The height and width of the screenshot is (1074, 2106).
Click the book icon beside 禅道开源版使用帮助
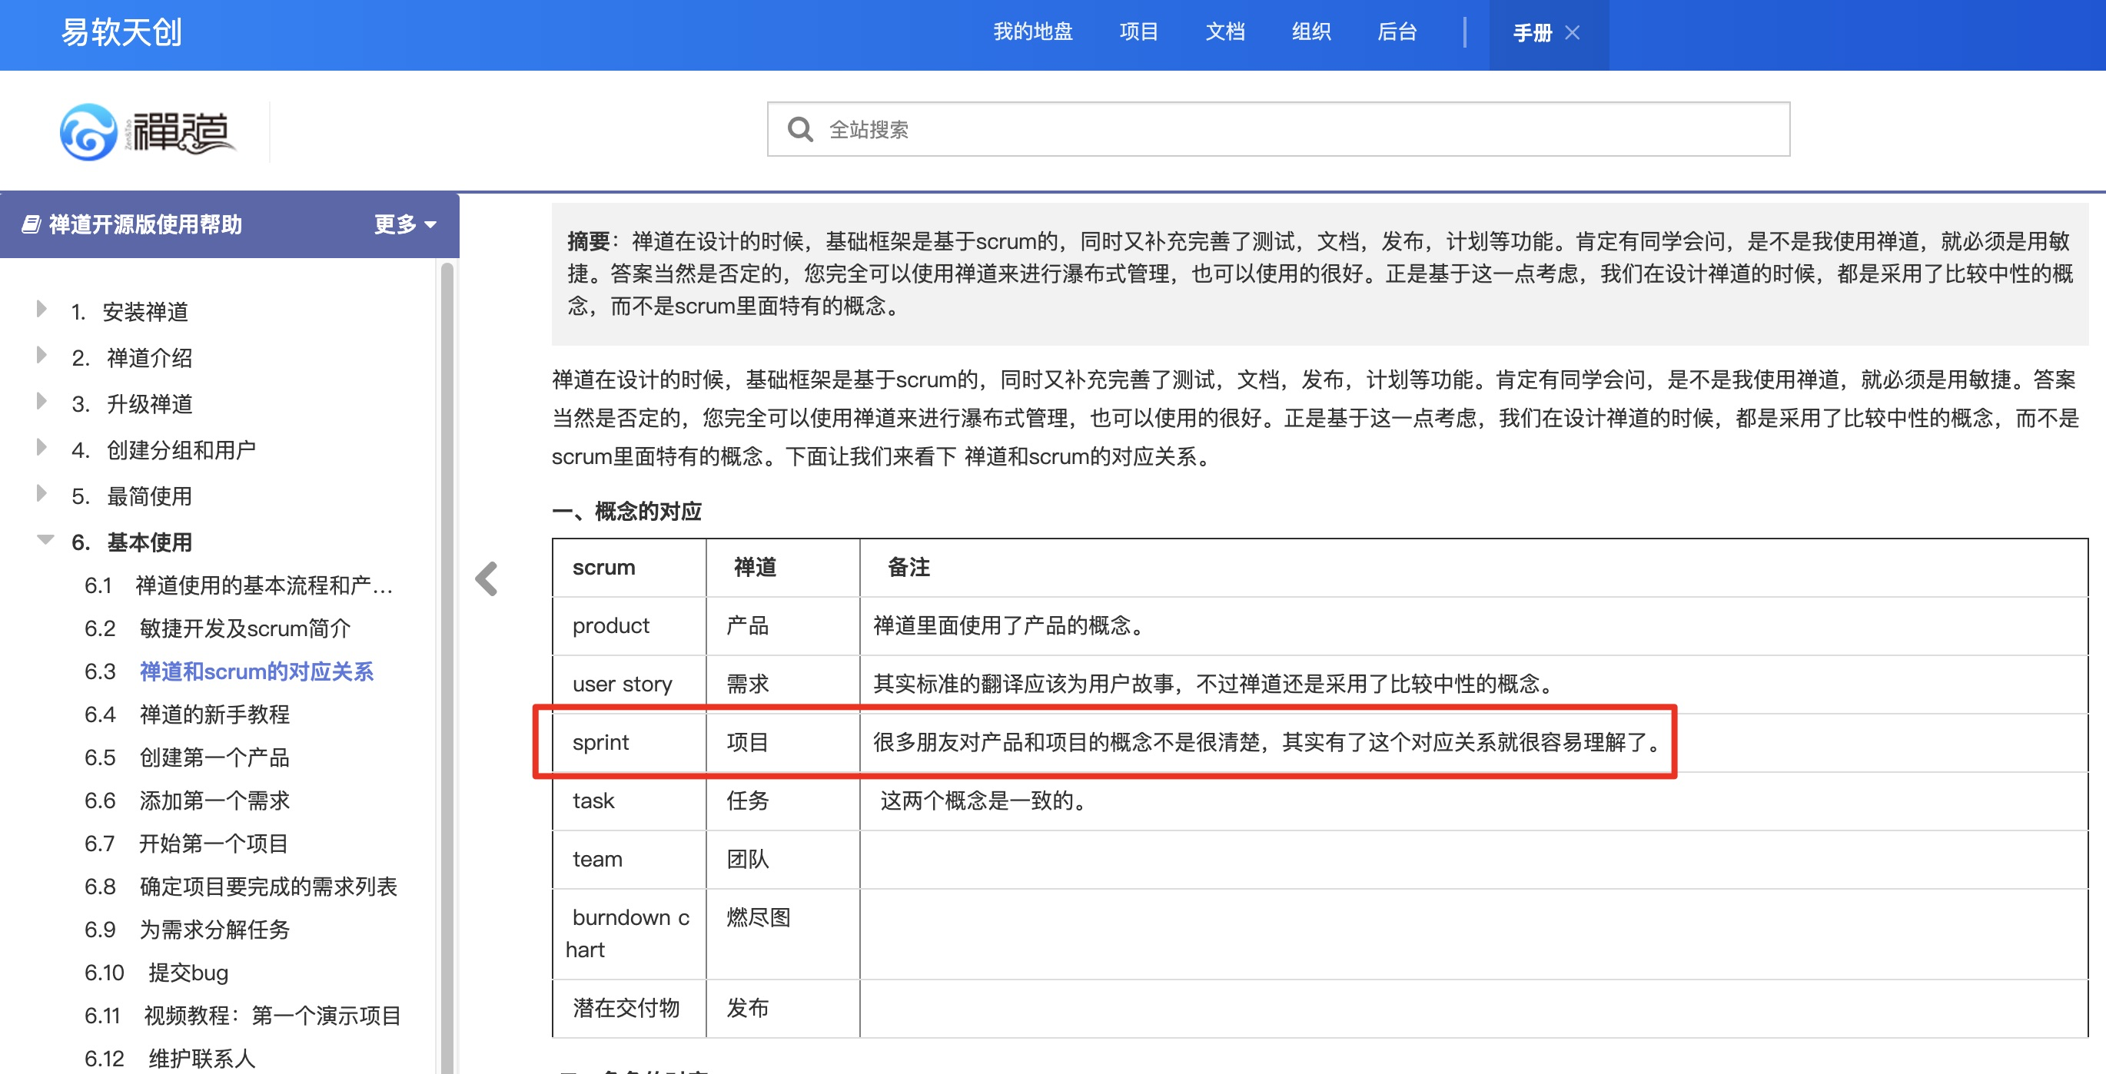tap(31, 224)
